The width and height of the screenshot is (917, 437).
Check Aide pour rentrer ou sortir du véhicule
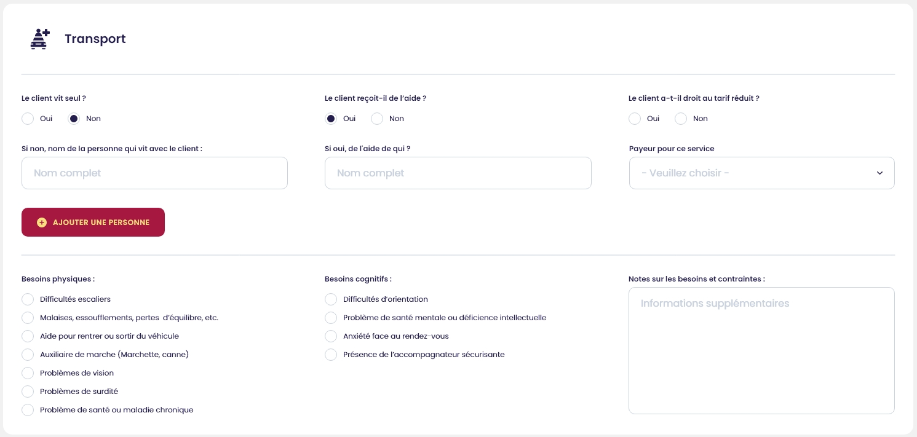28,336
